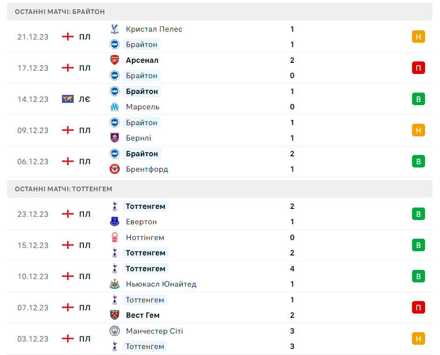Viewport: 440px width, 355px height.
Task: Click the Manchester City crest
Action: (114, 331)
